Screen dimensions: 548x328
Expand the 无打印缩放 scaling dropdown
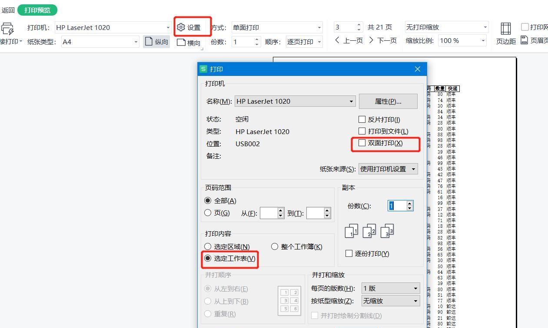click(485, 27)
